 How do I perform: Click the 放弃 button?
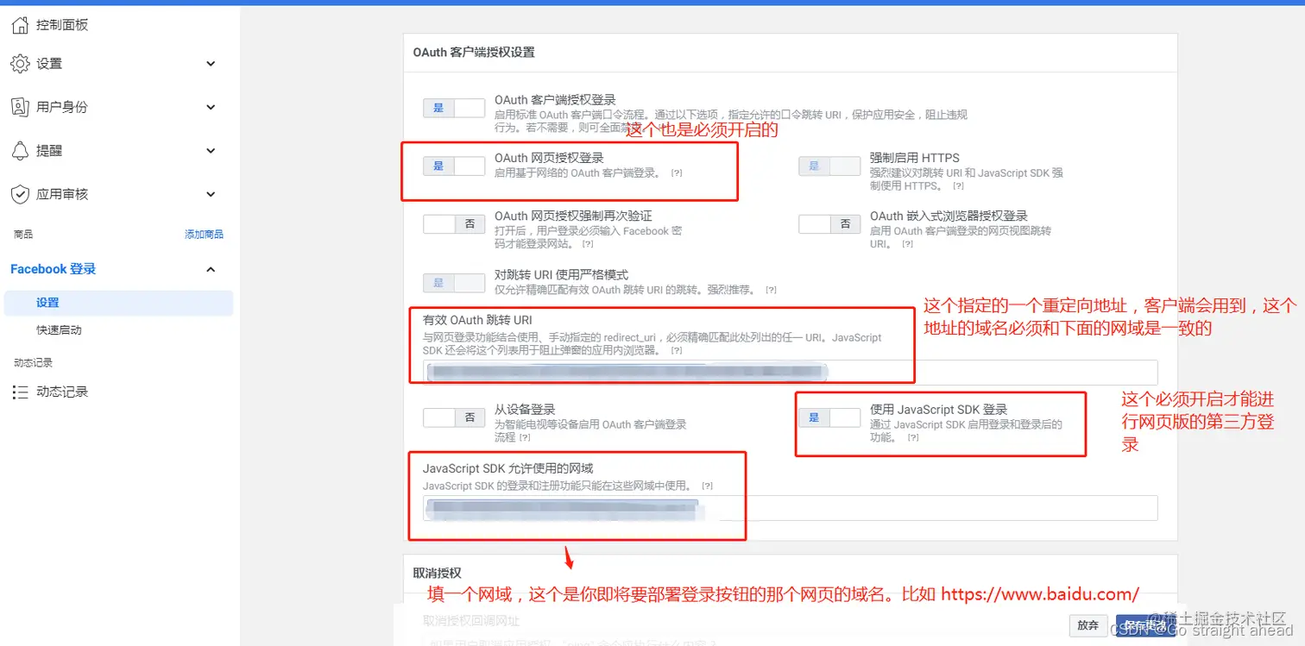[1088, 626]
